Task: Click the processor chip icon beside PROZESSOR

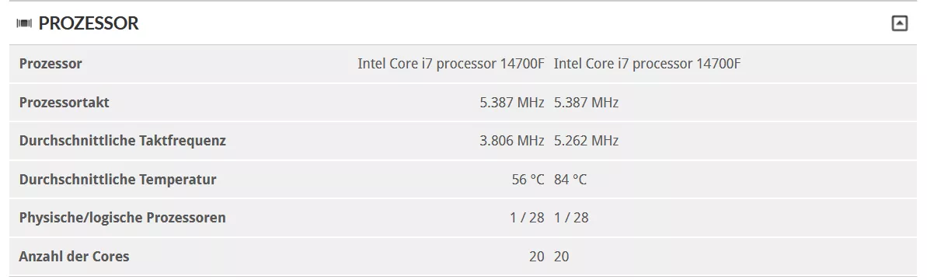Action: point(24,23)
